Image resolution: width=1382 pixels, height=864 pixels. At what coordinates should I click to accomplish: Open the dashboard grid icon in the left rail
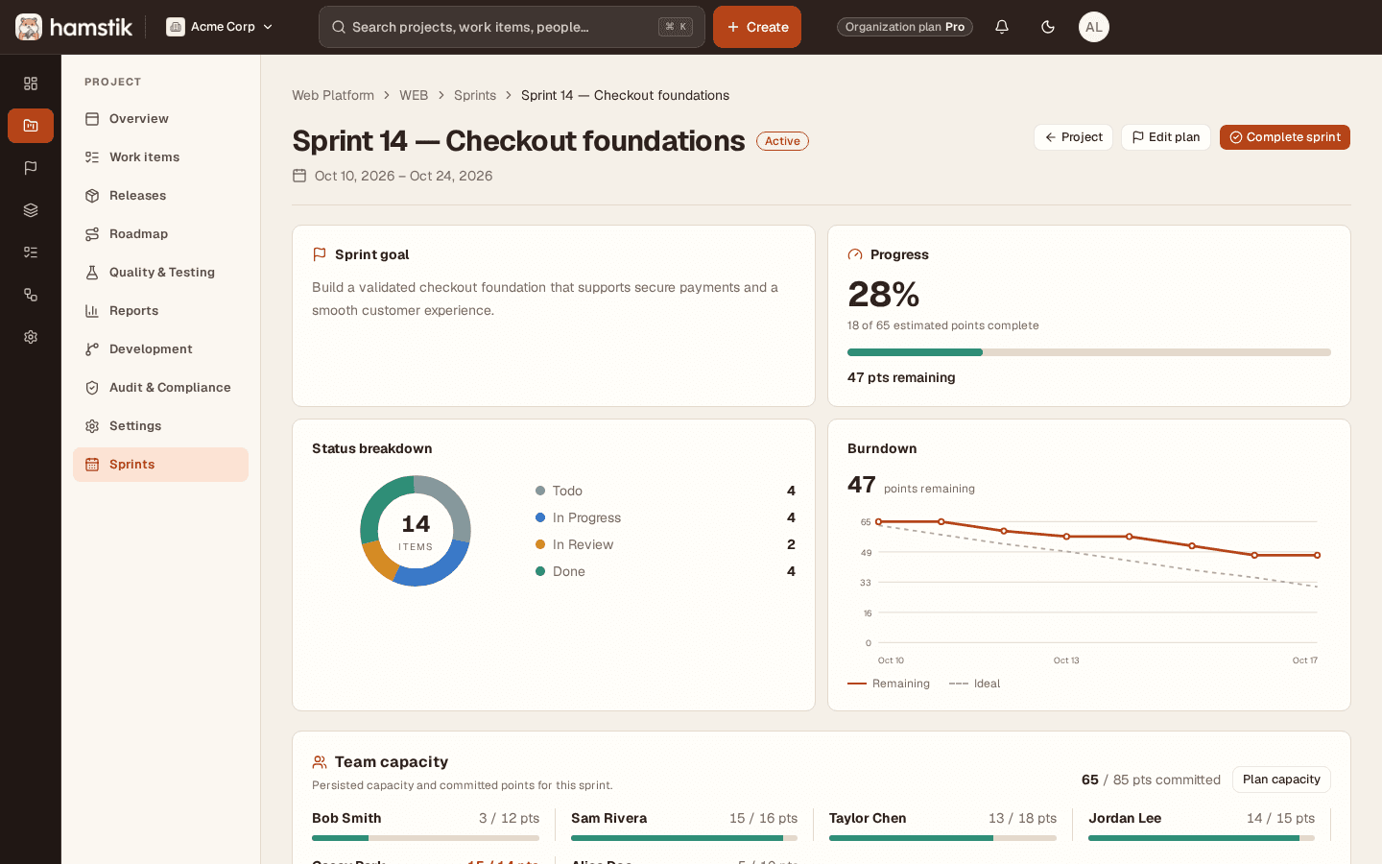[x=31, y=84]
